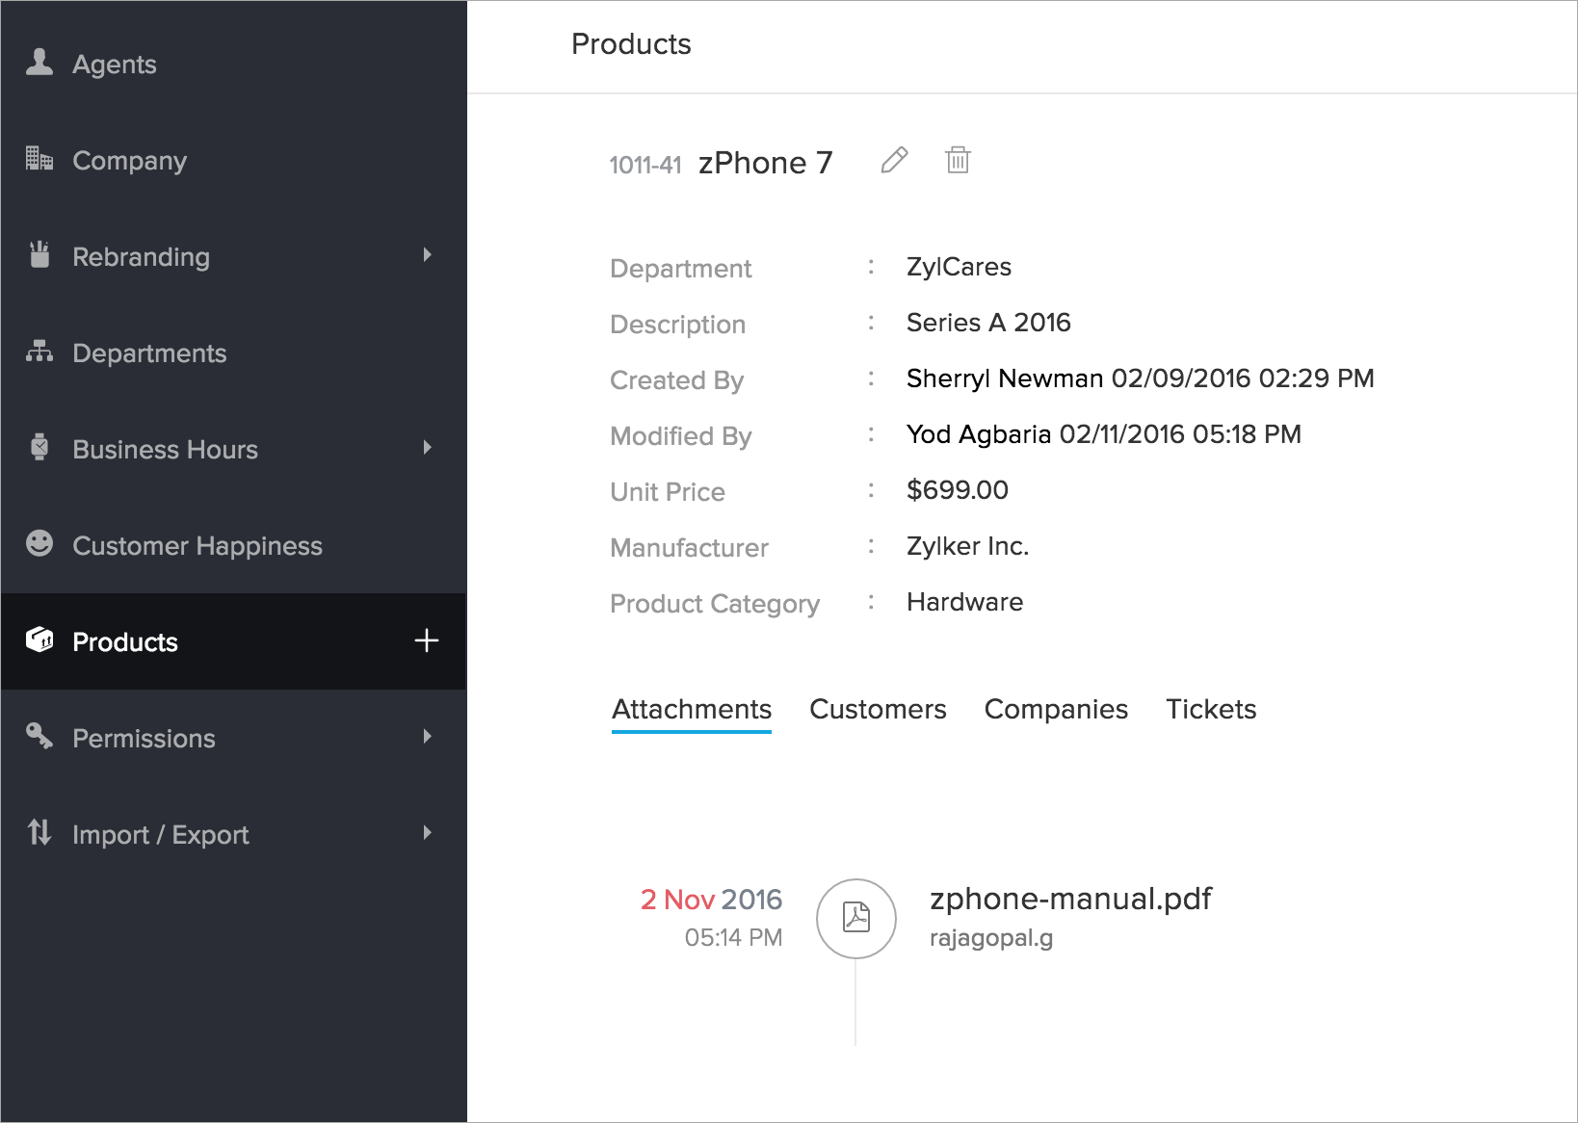Screen dimensions: 1578x1123
Task: Go to Customer Happiness settings
Action: (197, 546)
